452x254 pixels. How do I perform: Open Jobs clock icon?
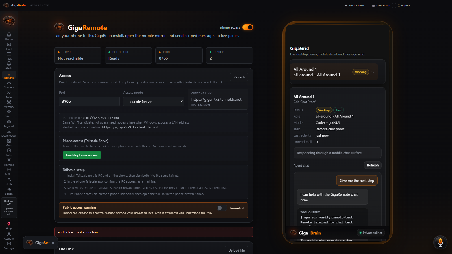[9, 152]
